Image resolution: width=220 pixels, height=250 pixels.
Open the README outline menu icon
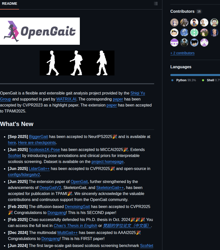point(156,3)
